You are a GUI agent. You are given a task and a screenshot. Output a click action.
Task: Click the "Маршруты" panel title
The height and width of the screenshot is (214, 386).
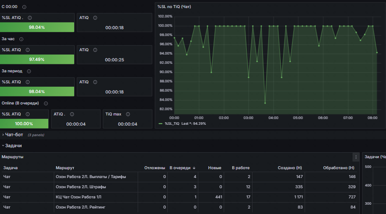coord(12,157)
